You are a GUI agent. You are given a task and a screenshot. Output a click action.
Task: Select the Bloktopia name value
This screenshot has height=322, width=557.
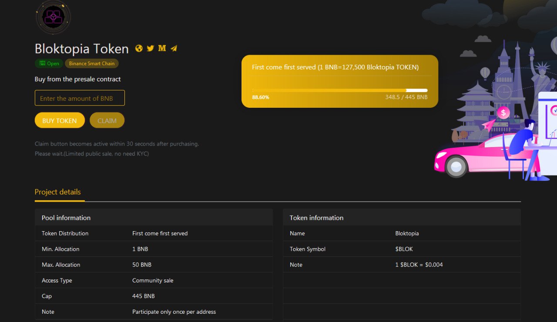pos(407,233)
